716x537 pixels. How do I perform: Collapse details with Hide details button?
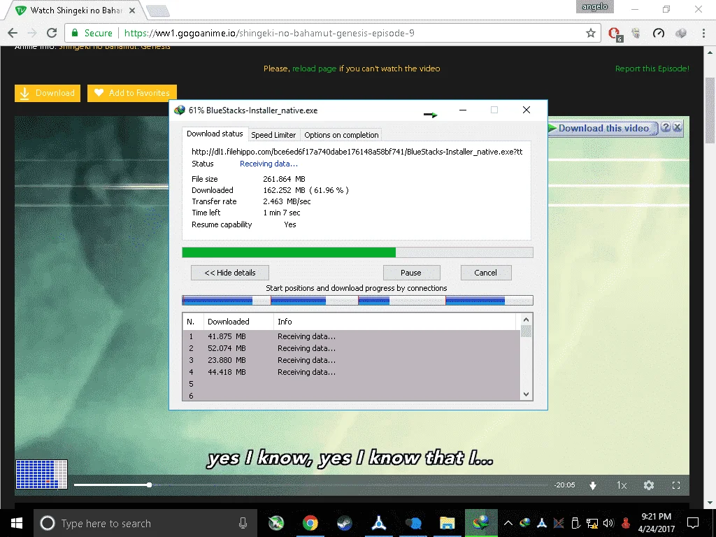point(229,273)
